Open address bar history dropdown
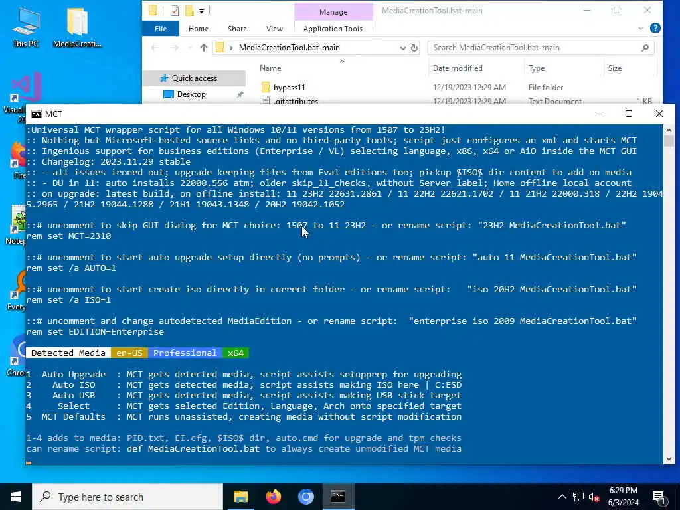The width and height of the screenshot is (680, 510). (402, 48)
